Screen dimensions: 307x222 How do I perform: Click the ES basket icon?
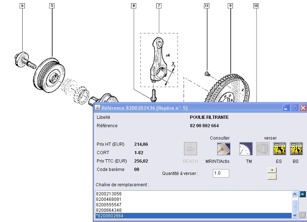[x=279, y=149]
